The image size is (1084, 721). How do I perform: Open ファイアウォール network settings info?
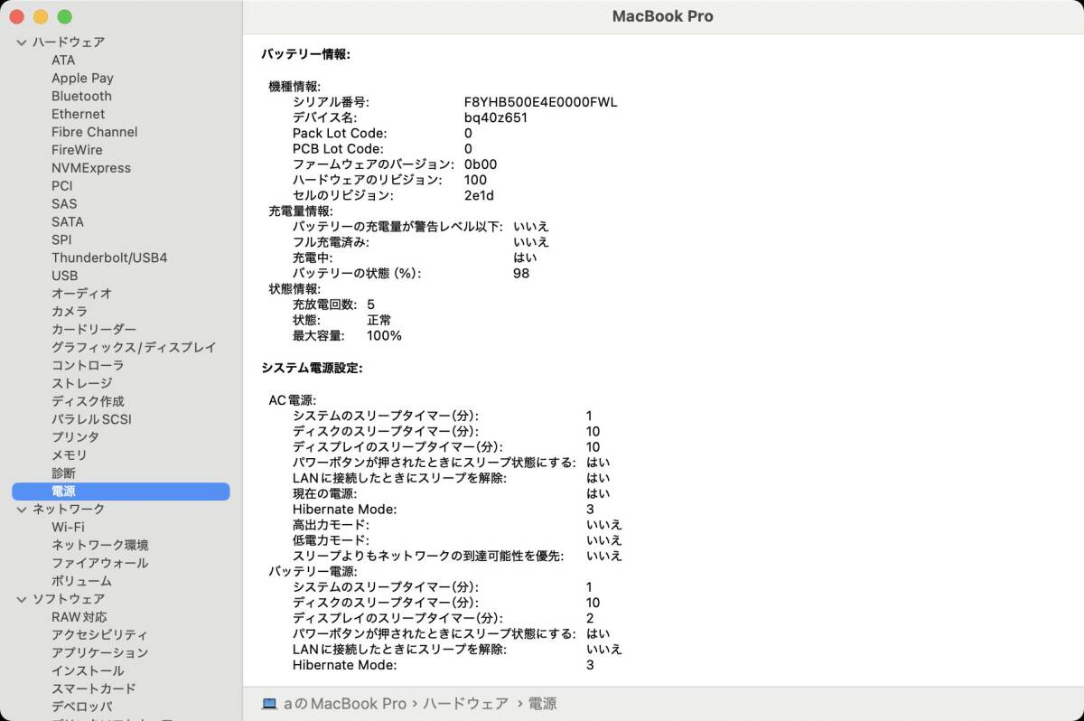(99, 563)
